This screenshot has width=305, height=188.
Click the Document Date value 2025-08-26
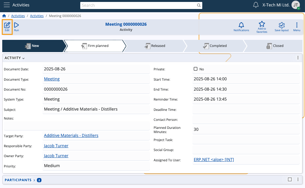(55, 69)
